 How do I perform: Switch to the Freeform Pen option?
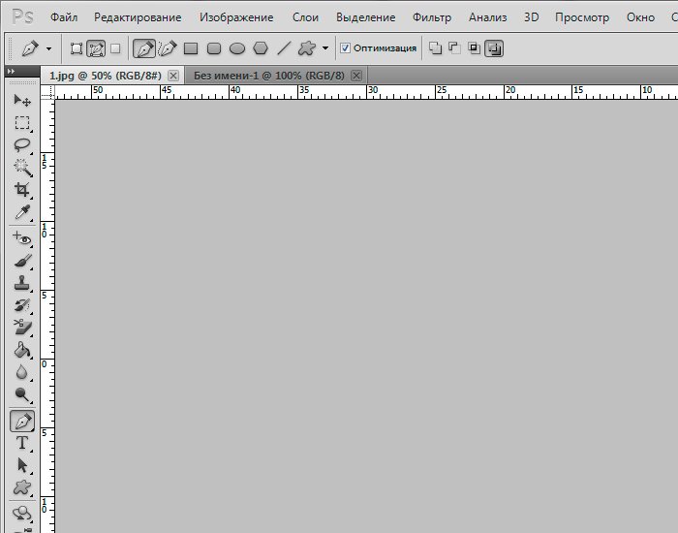point(167,47)
